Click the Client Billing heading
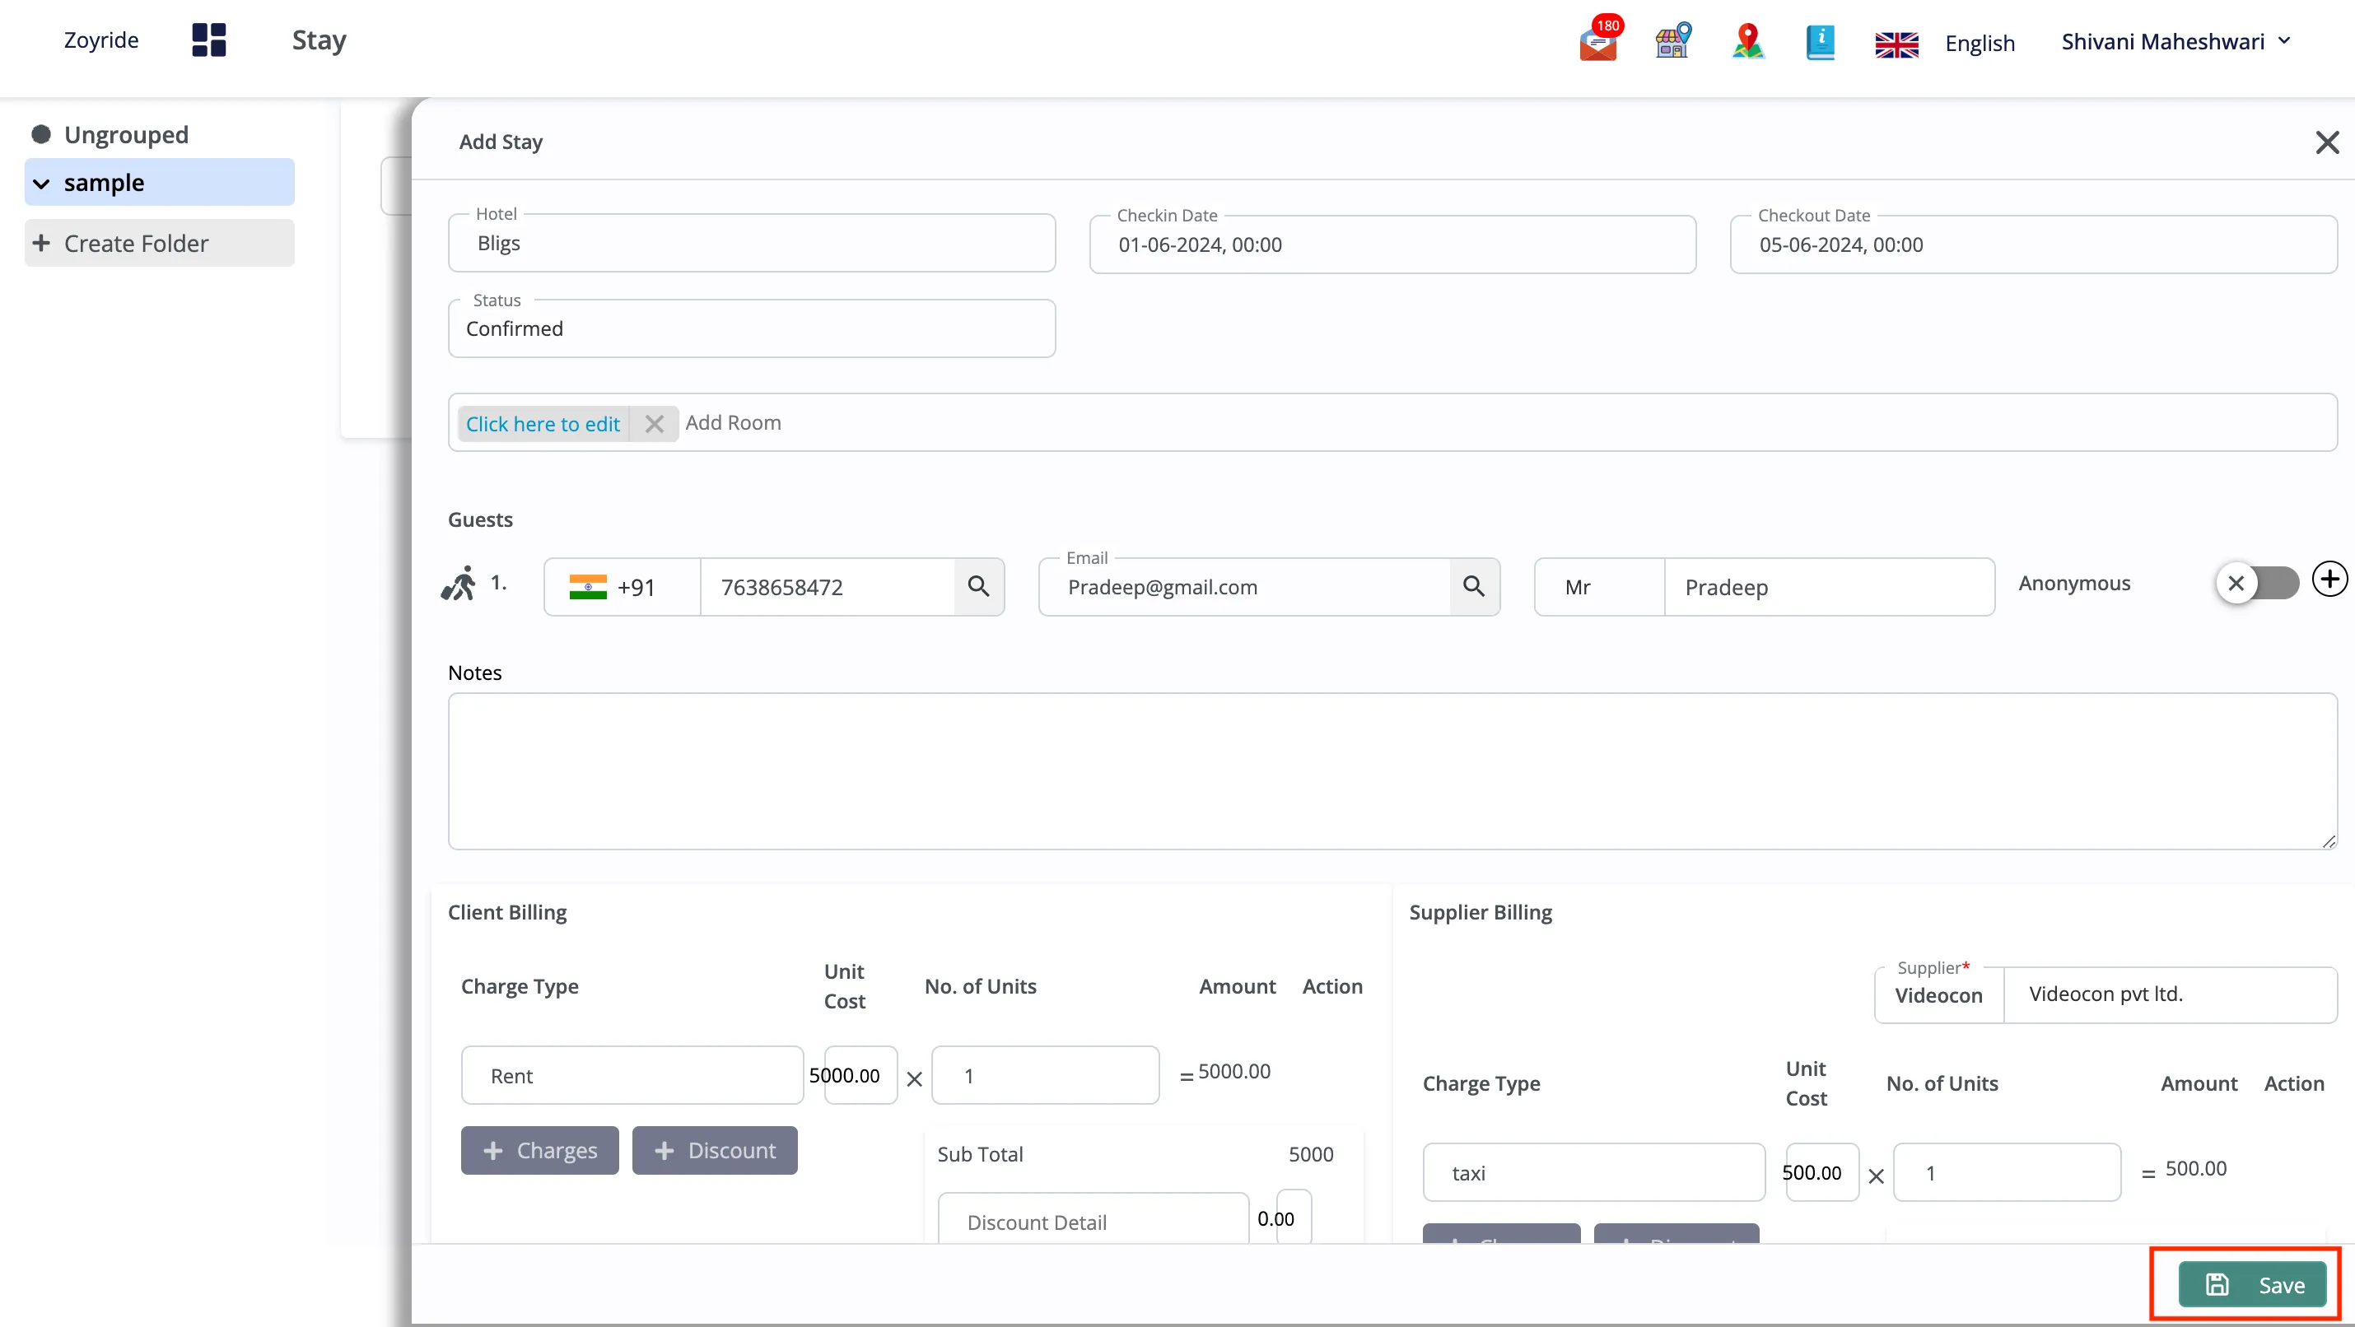 pyautogui.click(x=507, y=912)
